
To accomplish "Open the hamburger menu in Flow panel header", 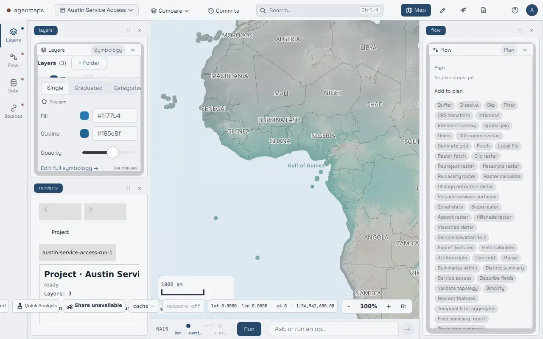I will [x=525, y=50].
